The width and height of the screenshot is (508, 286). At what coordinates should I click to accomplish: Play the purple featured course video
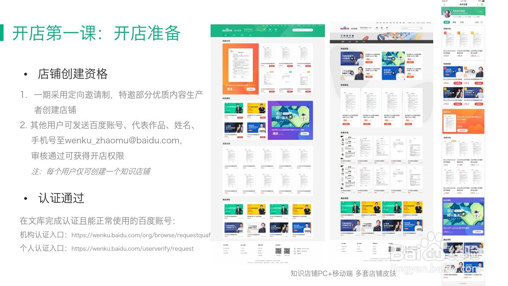pyautogui.click(x=290, y=117)
